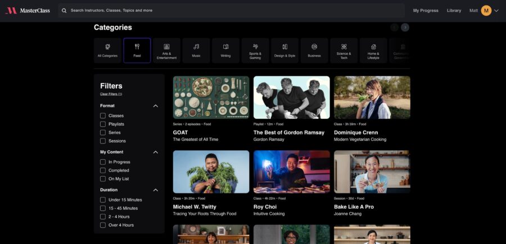Screen dimensions: 506x244
Task: Go to My Progress
Action: [x=426, y=11]
